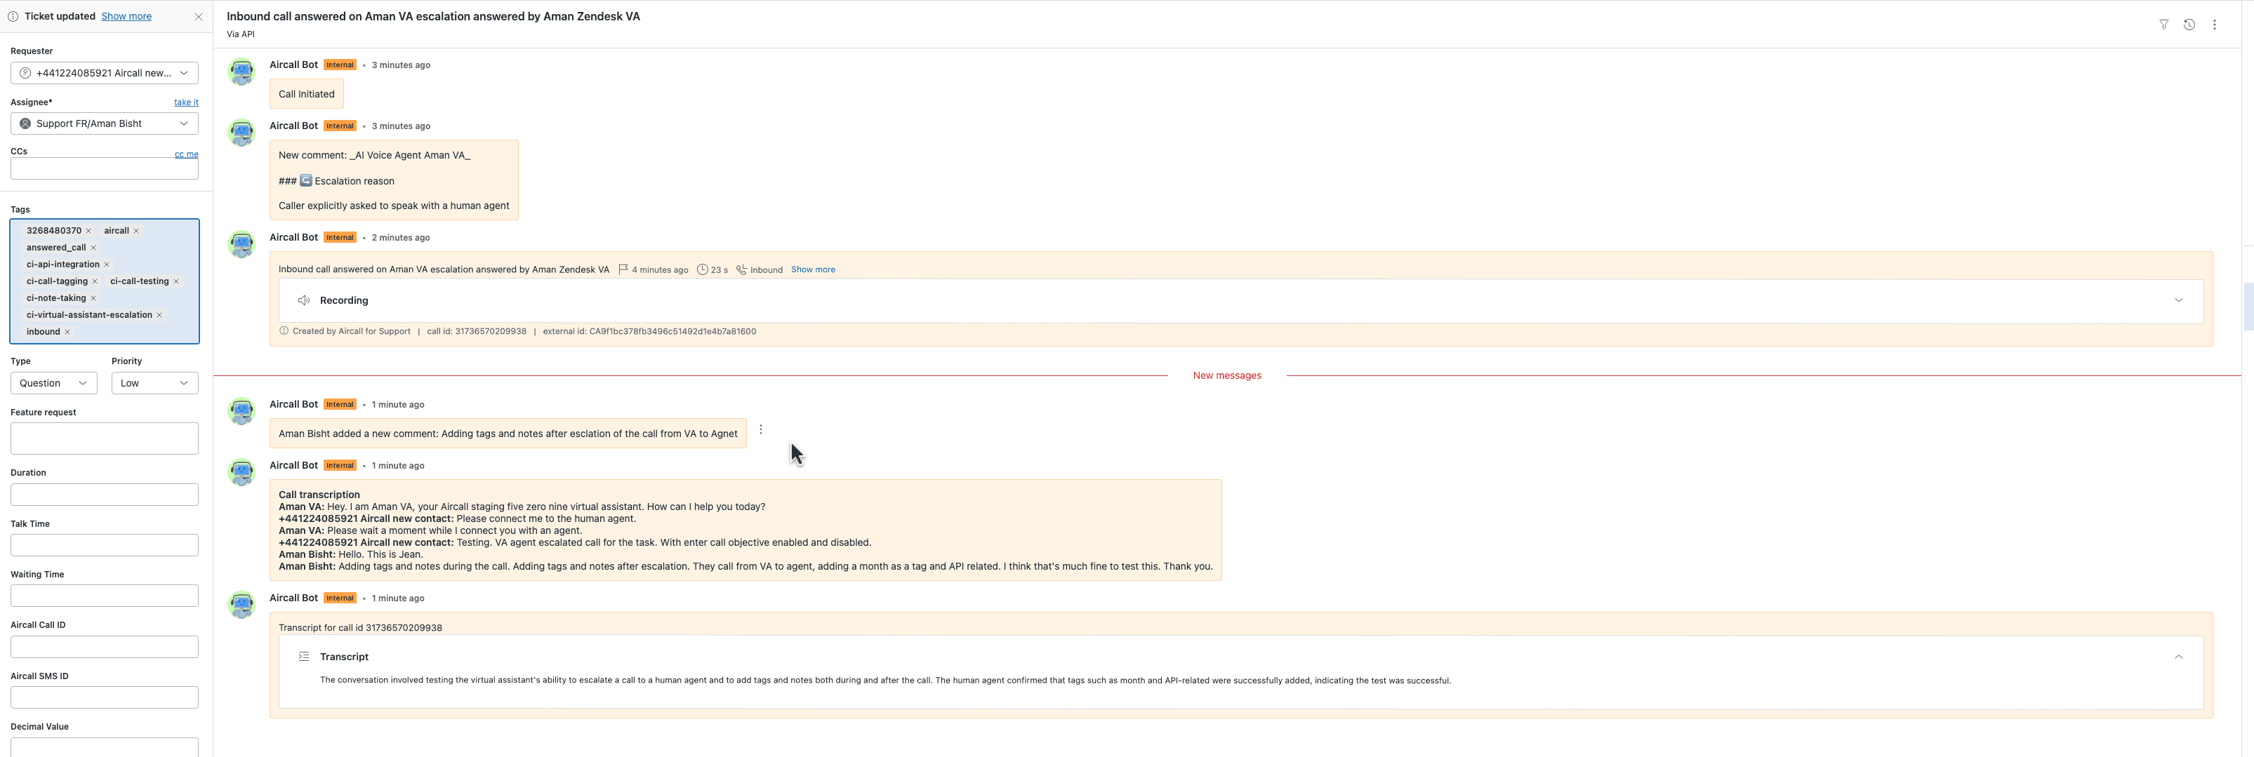
Task: Expand the Recording panel chevron
Action: (x=2178, y=300)
